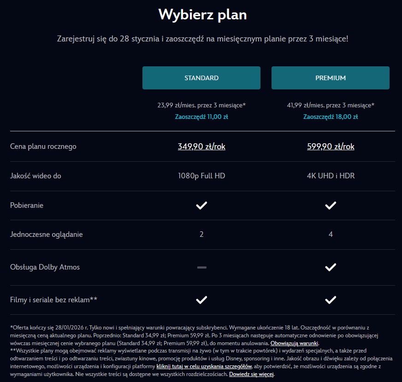Open the 599,90 zł/rok annual price link
The width and height of the screenshot is (402, 382).
(x=330, y=146)
